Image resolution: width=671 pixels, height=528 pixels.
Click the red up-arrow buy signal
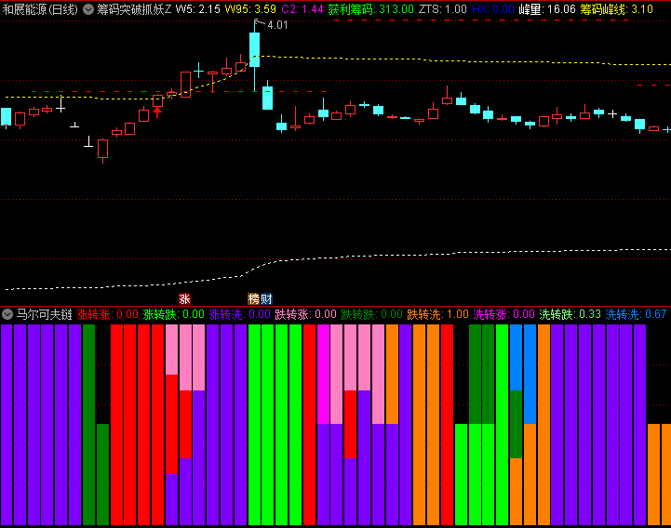click(157, 112)
